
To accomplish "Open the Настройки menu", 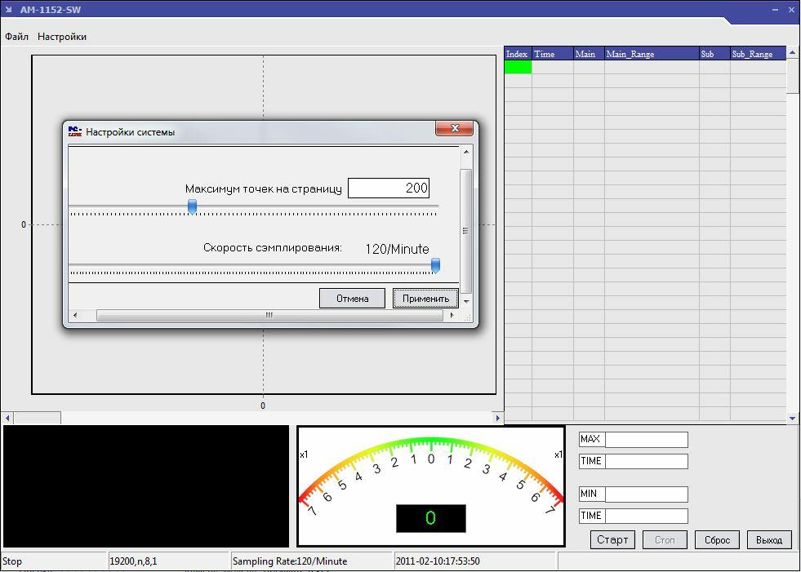I will [62, 37].
